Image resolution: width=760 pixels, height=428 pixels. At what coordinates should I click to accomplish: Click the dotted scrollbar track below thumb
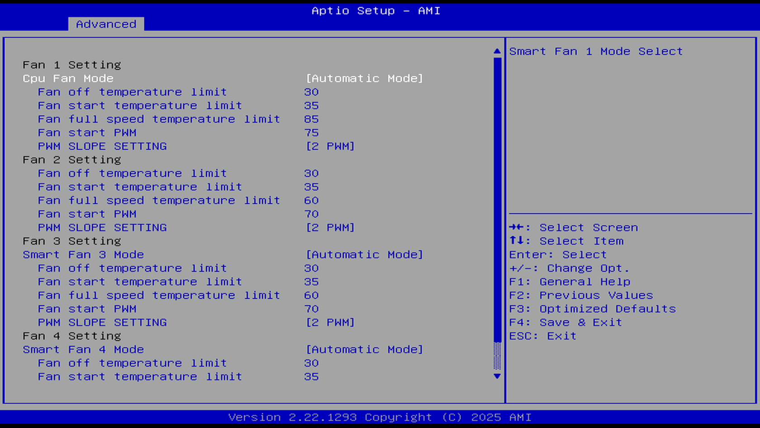click(x=497, y=356)
